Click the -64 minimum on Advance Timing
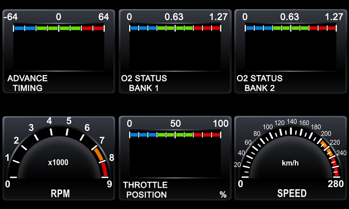Viewport: 349px width, 209px height. 11,17
